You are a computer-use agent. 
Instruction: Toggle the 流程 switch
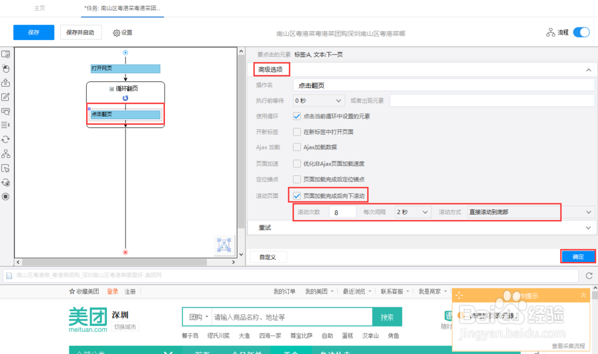581,32
